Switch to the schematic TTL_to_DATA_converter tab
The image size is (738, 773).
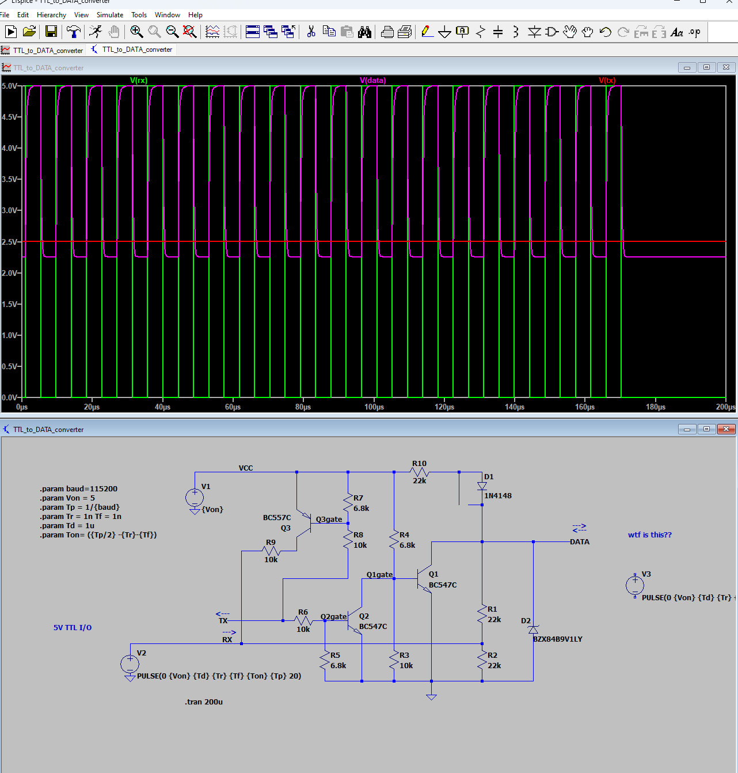tap(137, 50)
